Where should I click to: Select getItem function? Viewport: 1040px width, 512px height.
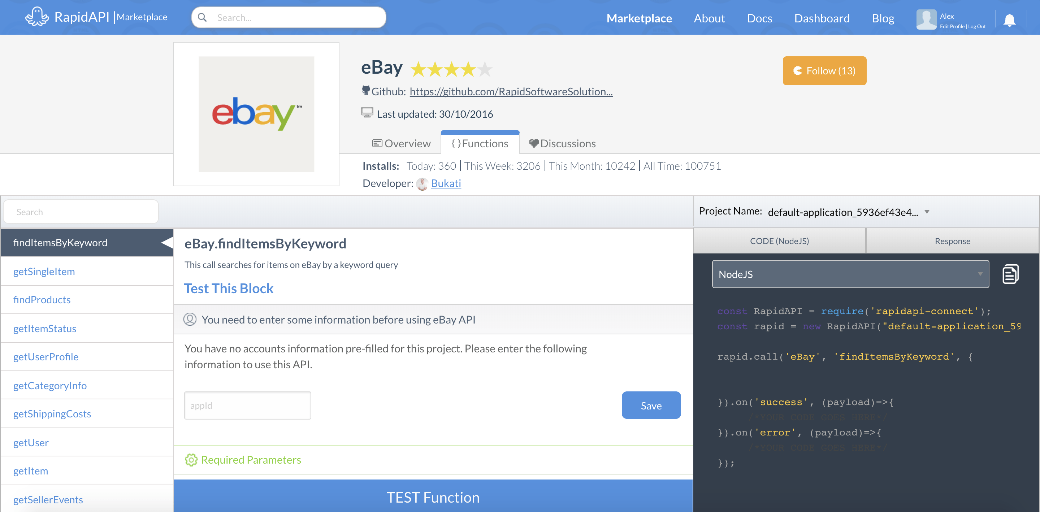click(87, 470)
